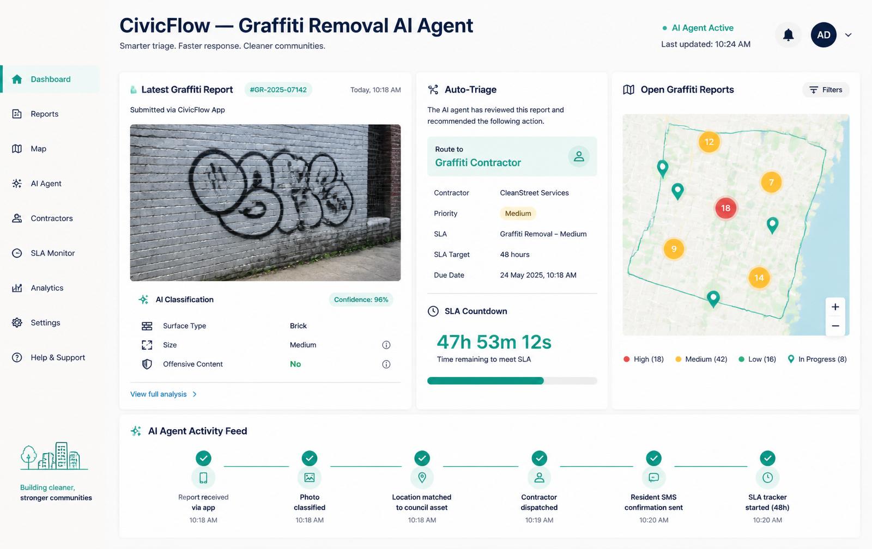
Task: Zoom in on the map with plus button
Action: coord(835,307)
